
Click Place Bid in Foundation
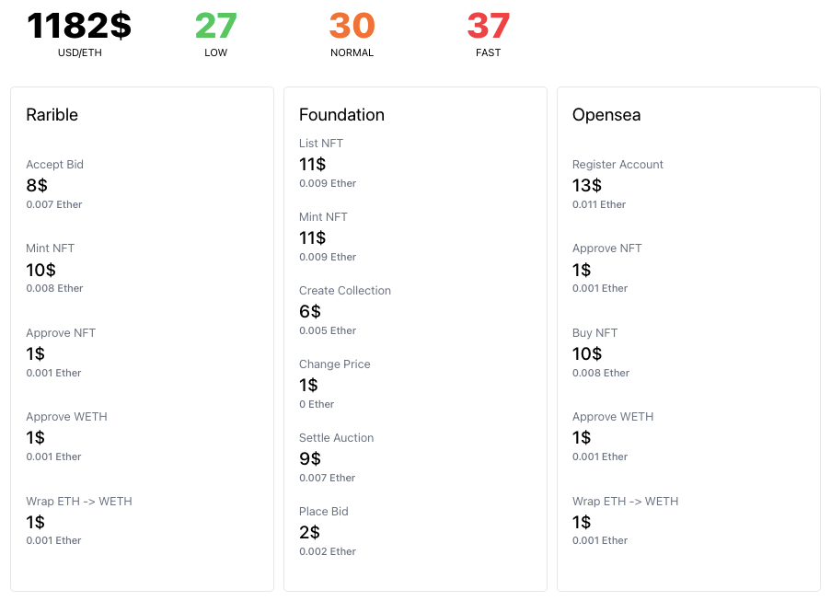click(x=324, y=512)
